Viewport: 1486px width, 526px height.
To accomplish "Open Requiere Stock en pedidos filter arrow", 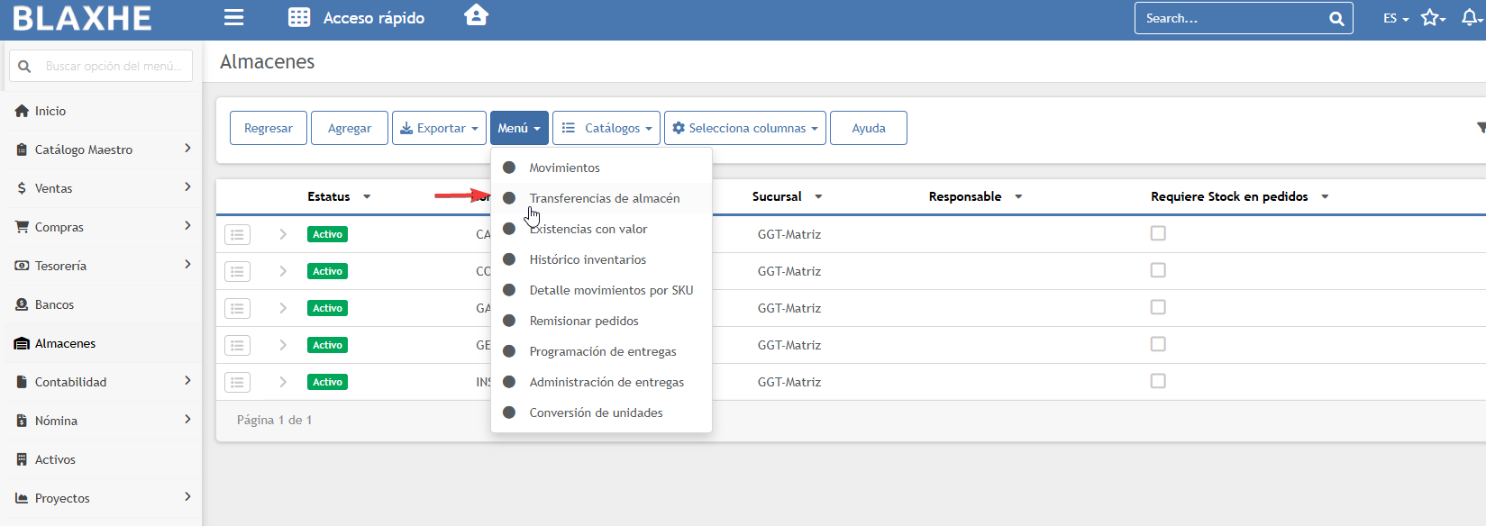I will pyautogui.click(x=1325, y=196).
